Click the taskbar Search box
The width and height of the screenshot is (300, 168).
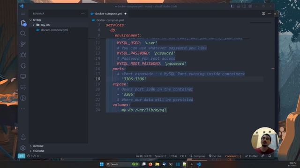122,164
